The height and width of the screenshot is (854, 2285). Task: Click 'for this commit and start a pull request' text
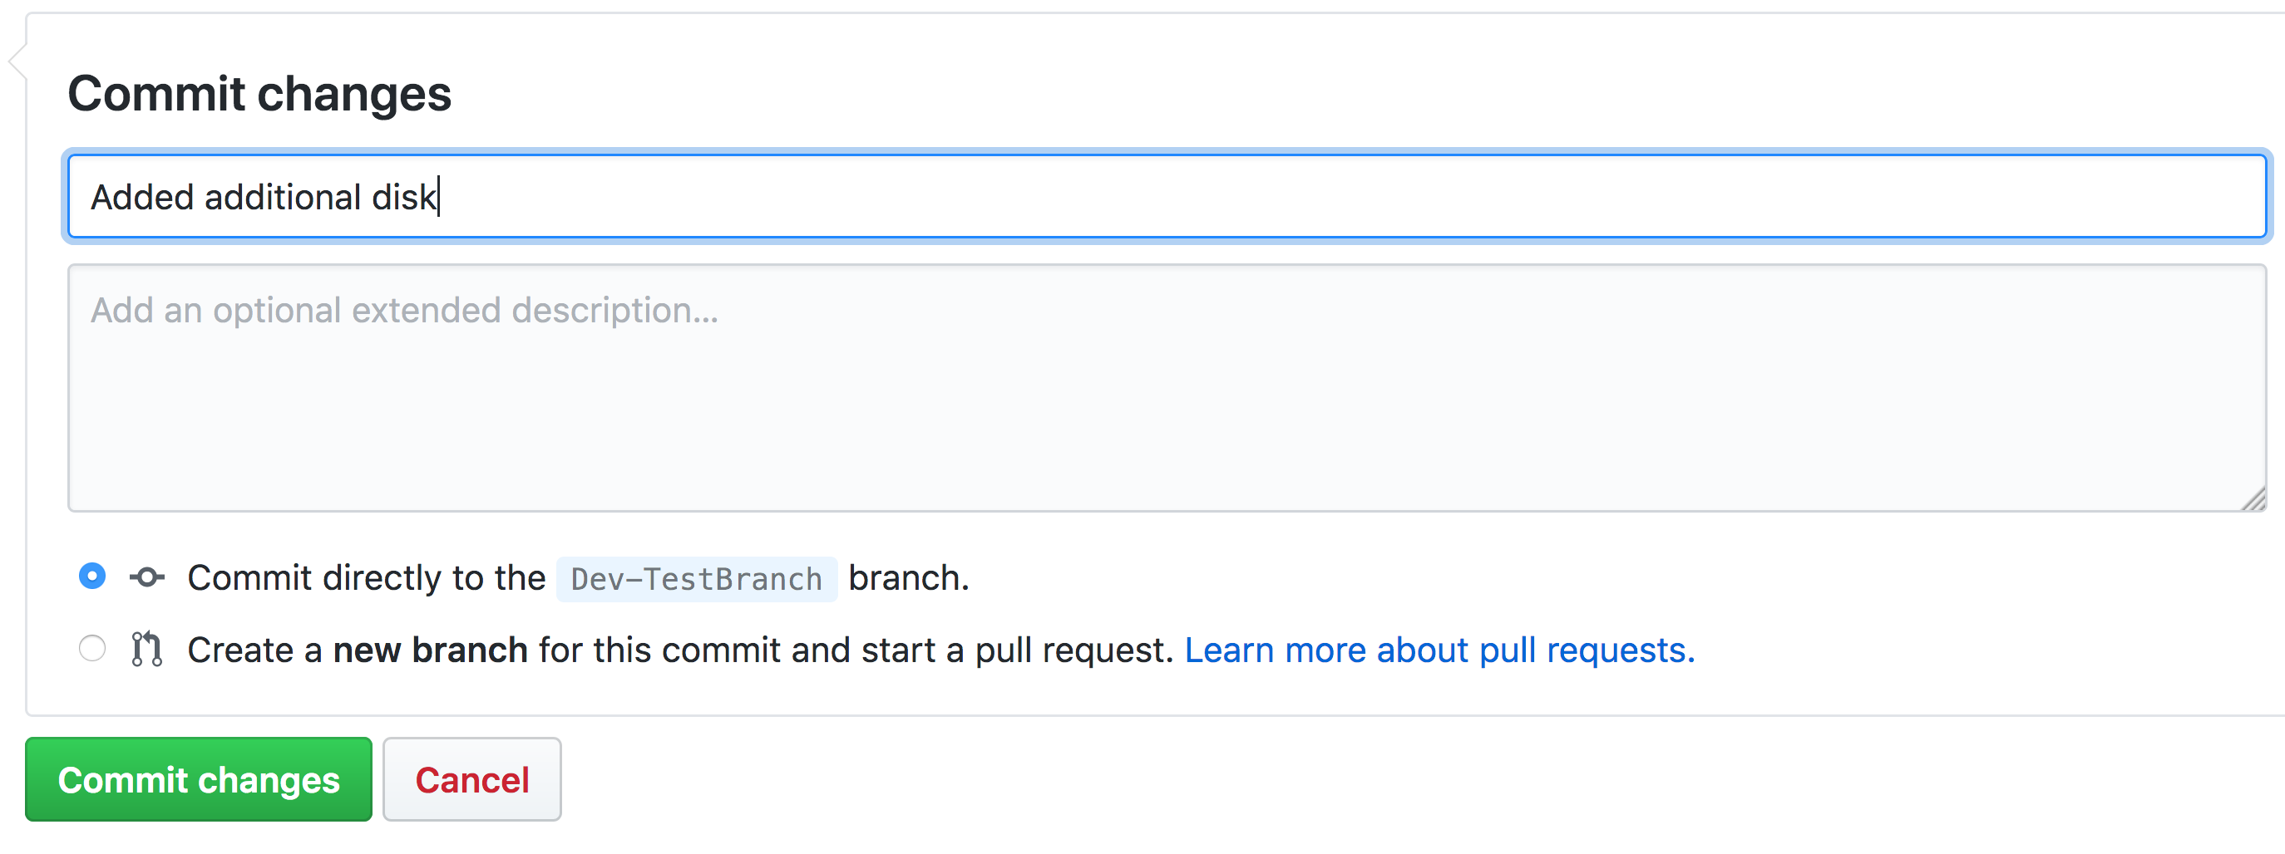coord(855,650)
